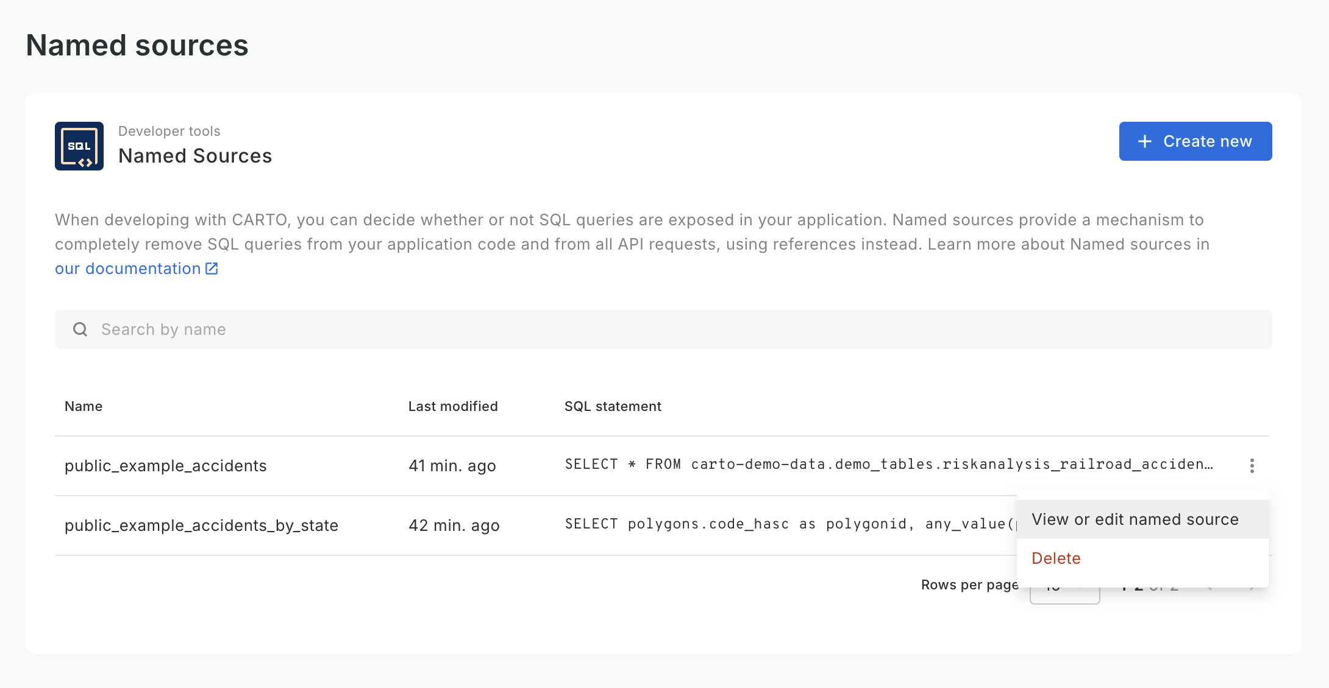Click the 42 min. ago timestamp
1329x688 pixels.
click(454, 525)
